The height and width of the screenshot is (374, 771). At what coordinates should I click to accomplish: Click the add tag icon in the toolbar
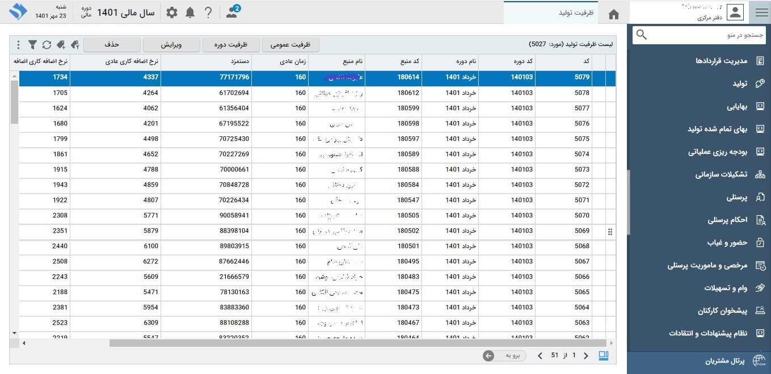(x=60, y=44)
